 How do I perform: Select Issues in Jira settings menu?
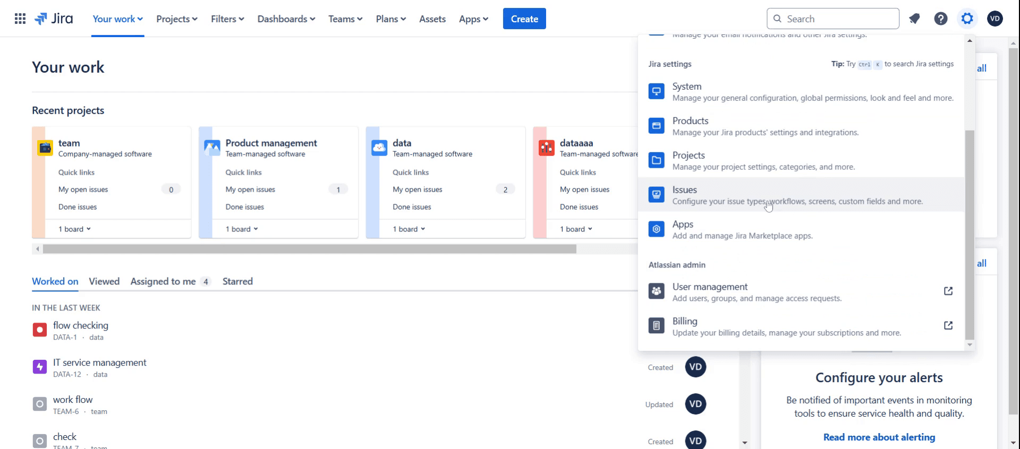801,195
